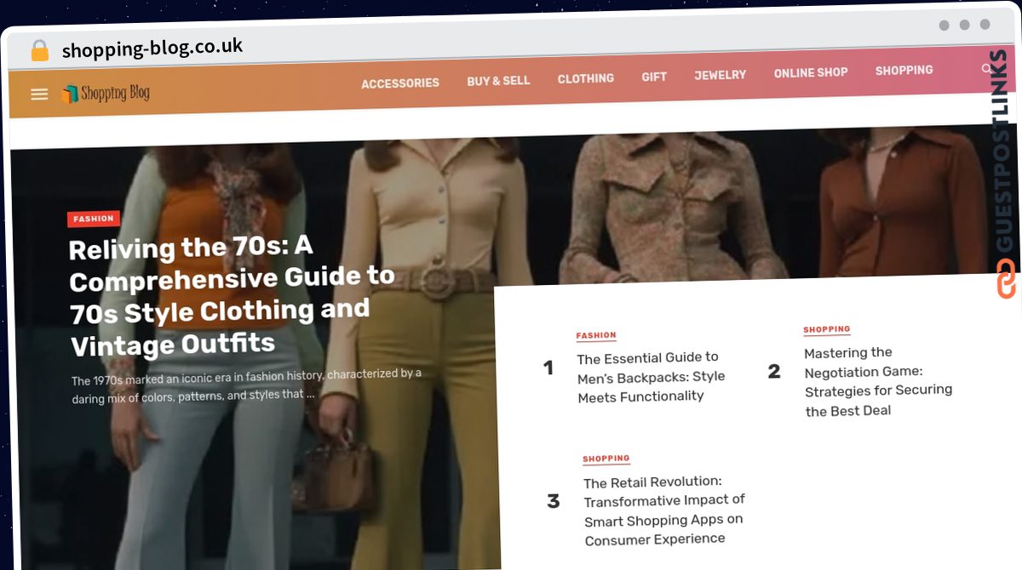This screenshot has width=1022, height=570.
Task: Open the Reliving the 70s article headline
Action: (232, 295)
